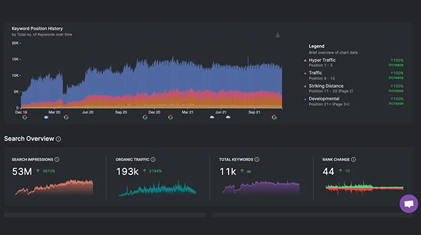
Task: Show info tooltip for Organic Traffic
Action: (x=153, y=160)
